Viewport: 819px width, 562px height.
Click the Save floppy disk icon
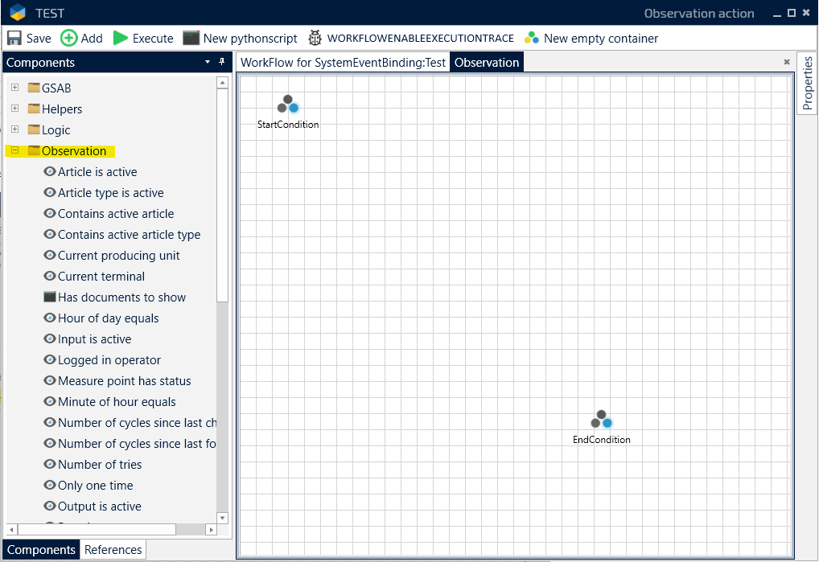tap(14, 38)
